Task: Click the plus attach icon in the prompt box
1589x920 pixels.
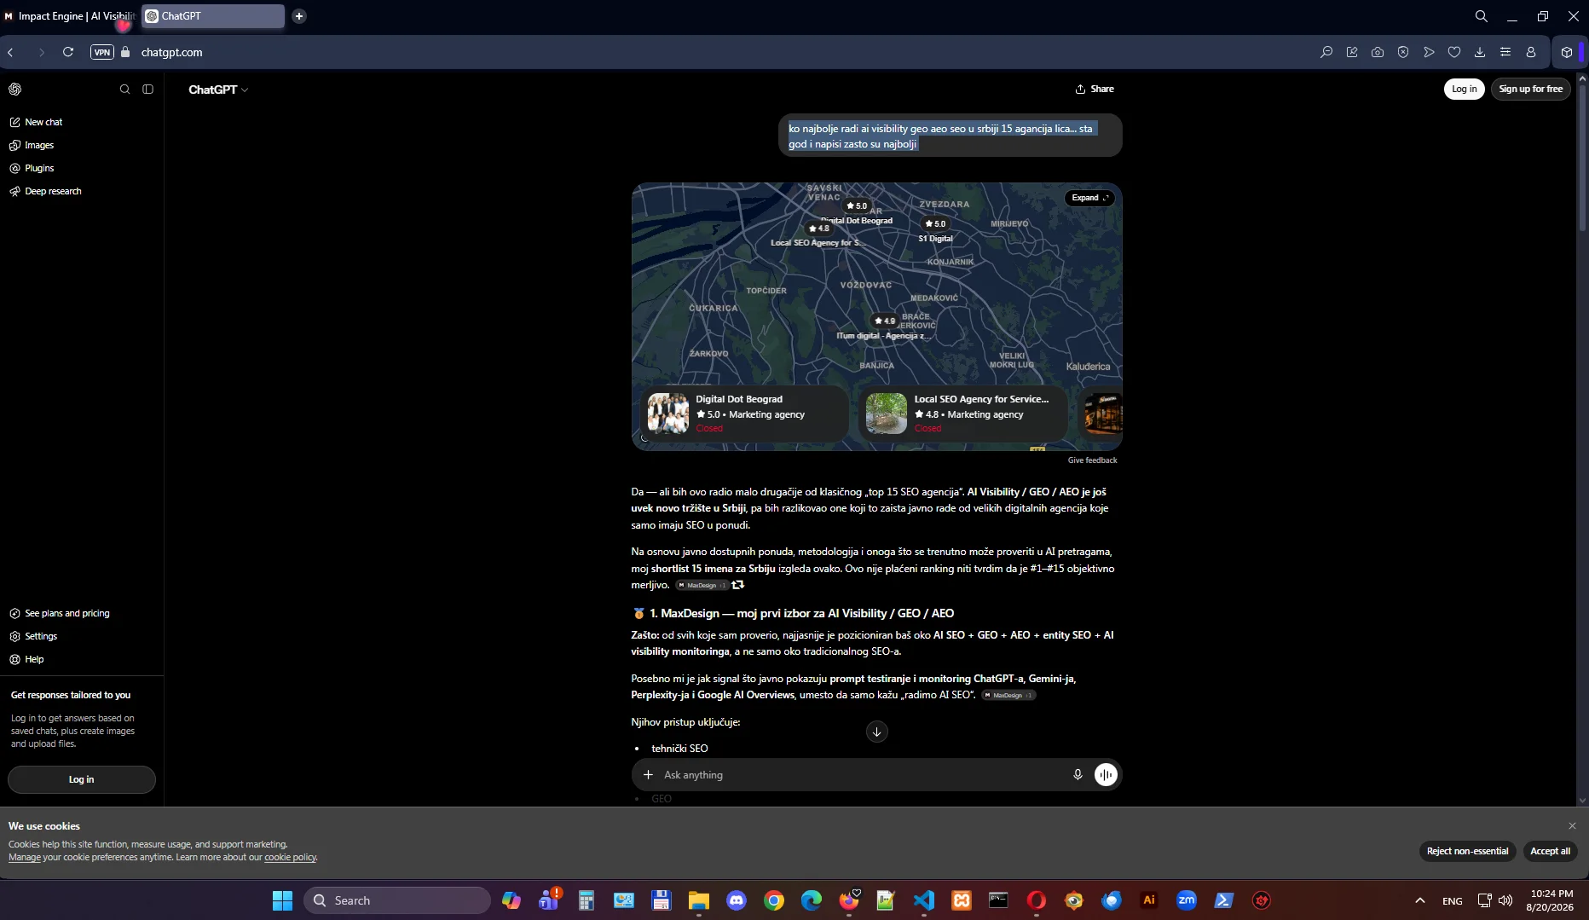Action: [648, 775]
